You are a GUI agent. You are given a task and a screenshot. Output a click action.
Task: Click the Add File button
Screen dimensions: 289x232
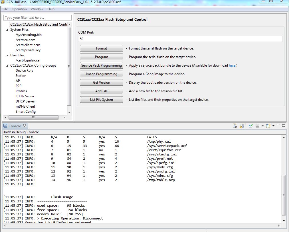coord(102,91)
